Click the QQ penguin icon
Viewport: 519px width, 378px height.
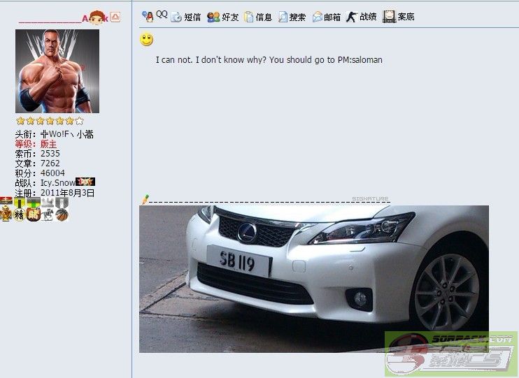148,16
